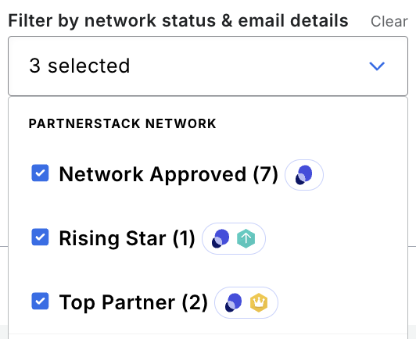Uncheck the Rising Star checkbox
Viewport: 416px width, 339px height.
40,237
